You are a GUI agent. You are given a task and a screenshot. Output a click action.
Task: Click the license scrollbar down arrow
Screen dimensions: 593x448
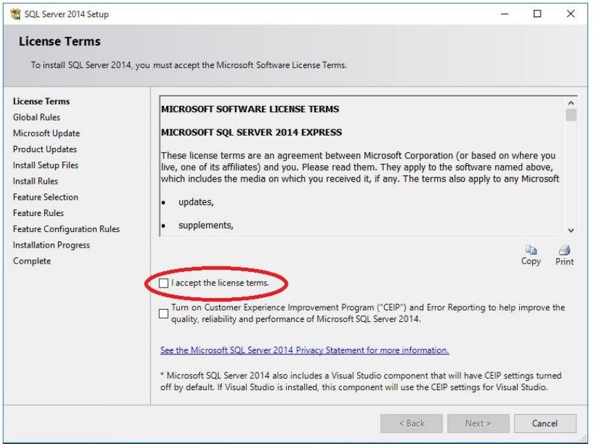coord(571,231)
